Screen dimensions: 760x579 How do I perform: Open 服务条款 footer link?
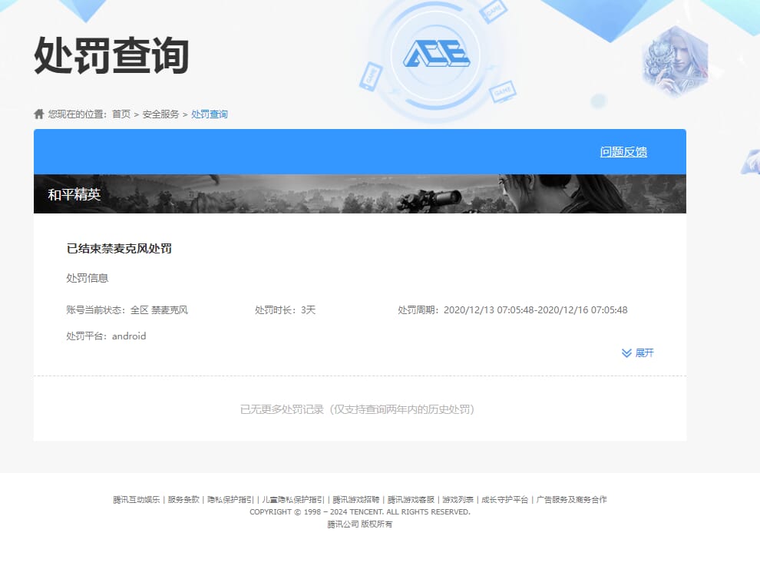183,499
